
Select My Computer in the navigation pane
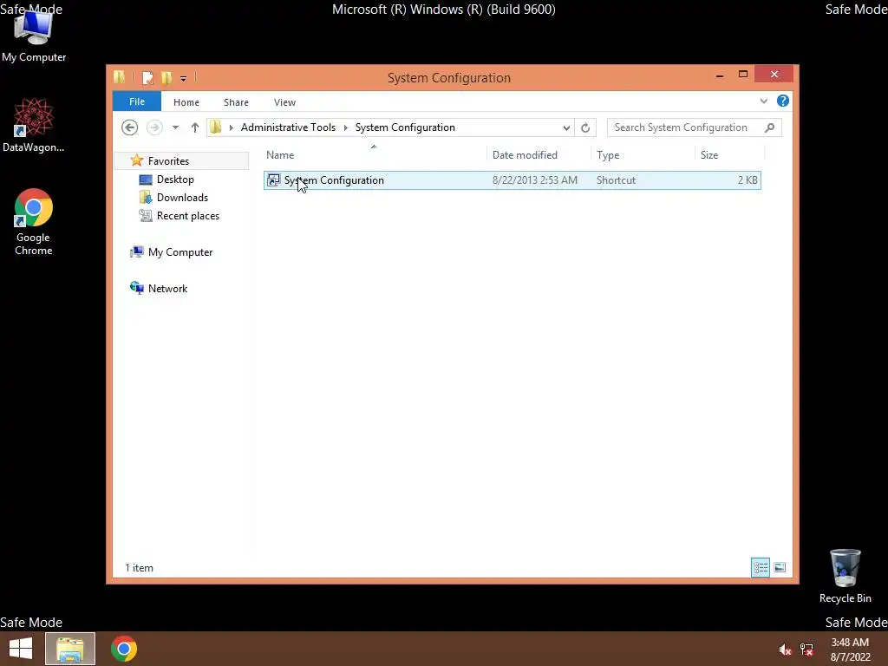(x=180, y=252)
